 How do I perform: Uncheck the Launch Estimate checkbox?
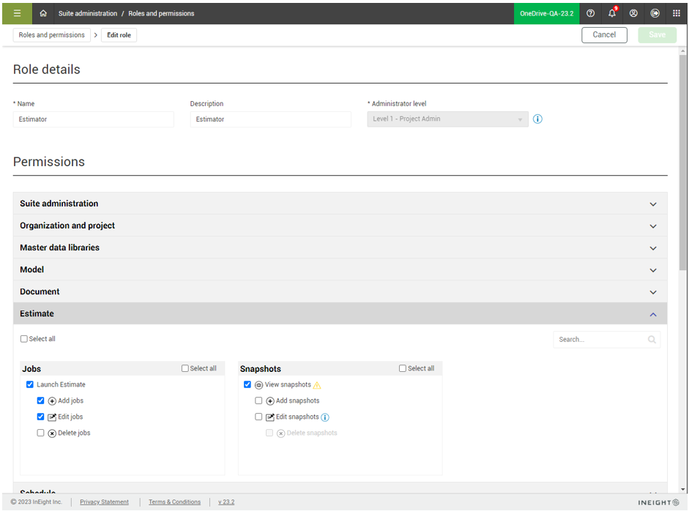[30, 384]
